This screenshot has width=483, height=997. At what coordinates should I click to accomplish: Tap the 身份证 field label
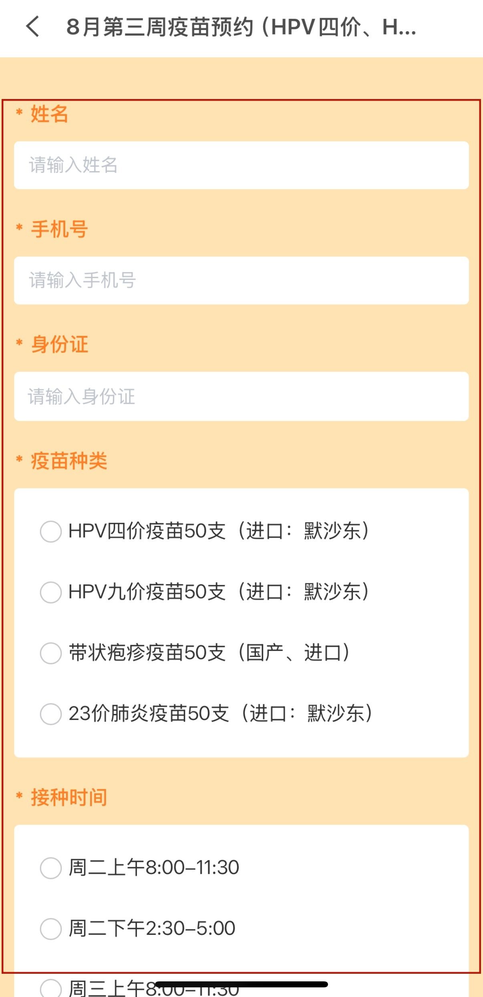point(59,344)
